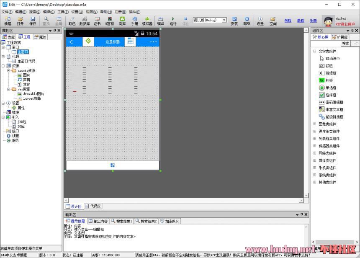Select the 按钮 (Button) component
Image resolution: width=360 pixels, height=258 pixels.
click(x=329, y=66)
